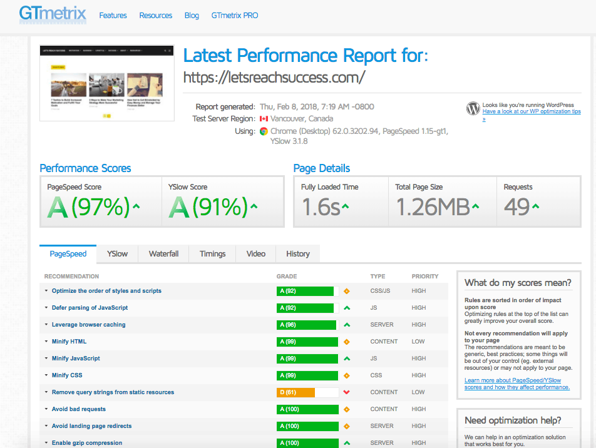Switch to the YSlow tab
This screenshot has height=448, width=596.
[117, 253]
